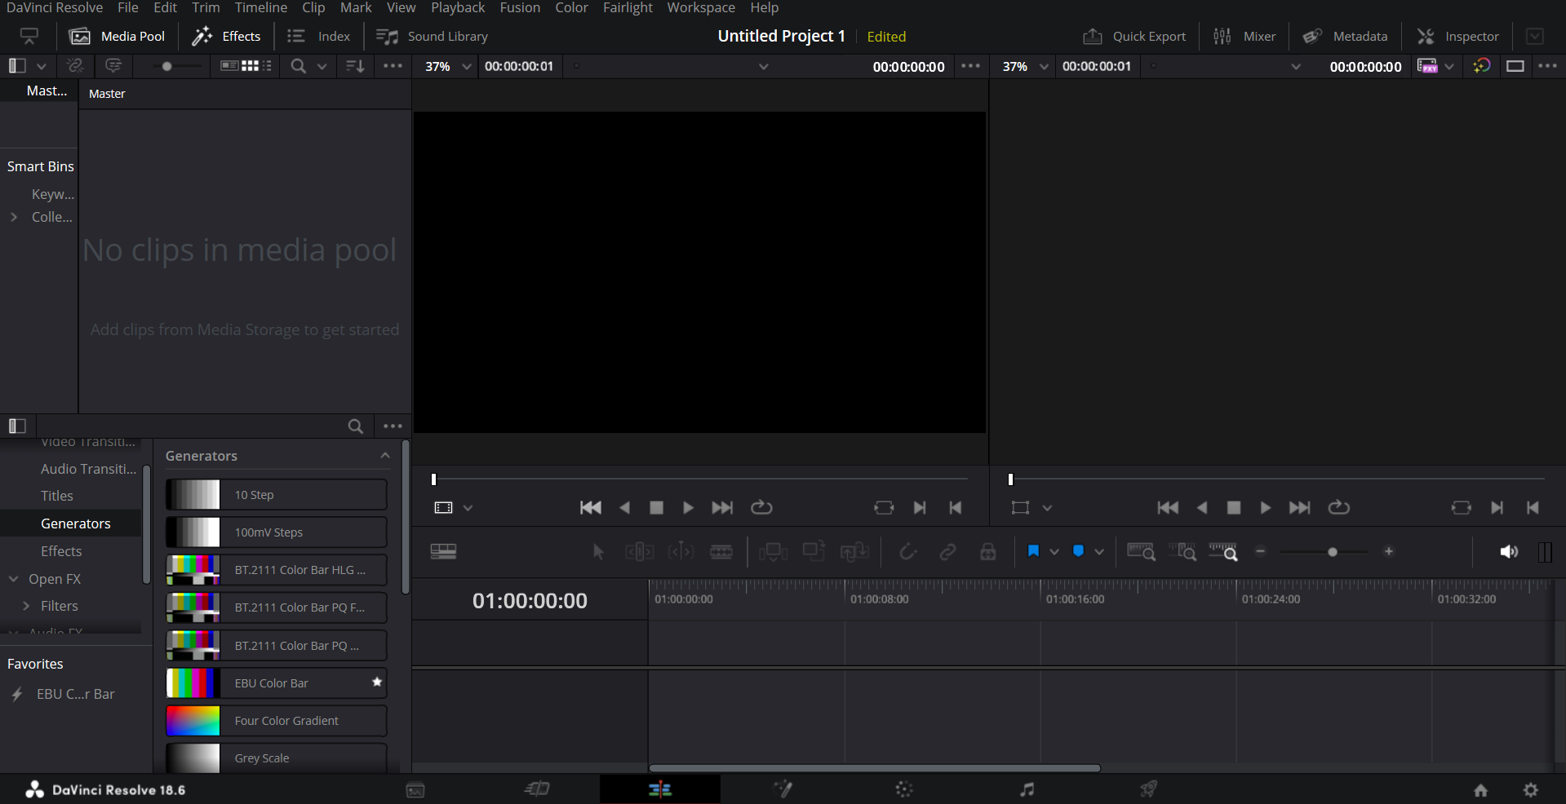Toggle loop in the timeline viewer
This screenshot has width=1566, height=804.
(x=1338, y=507)
